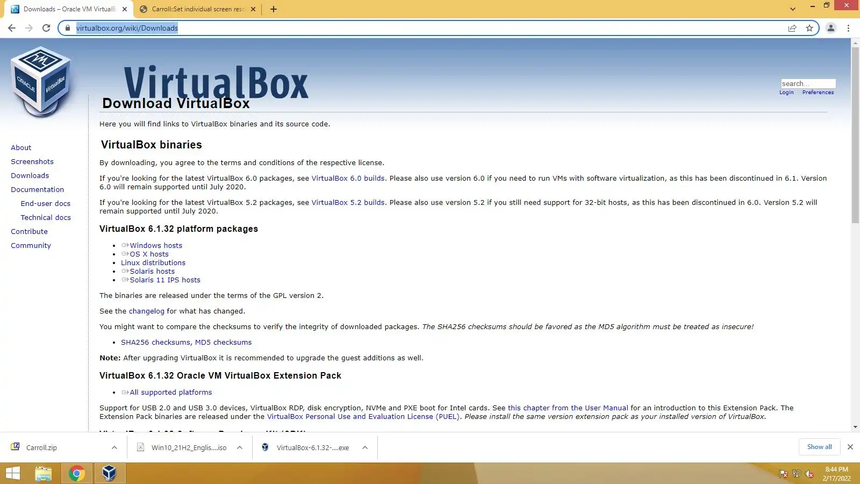Open the changelog link
Viewport: 860px width, 484px height.
tap(147, 311)
